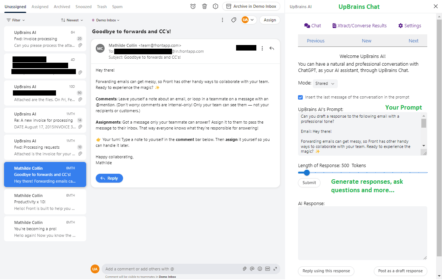Click the trash bin icon in toolbar
This screenshot has height=280, width=442.
coord(204,6)
